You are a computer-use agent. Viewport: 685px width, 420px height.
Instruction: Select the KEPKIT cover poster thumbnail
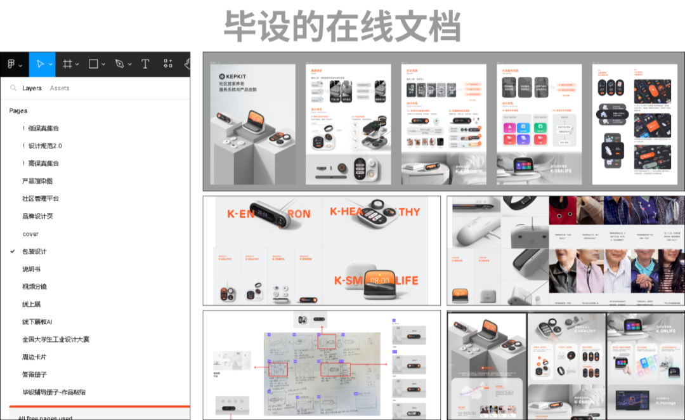[x=252, y=124]
